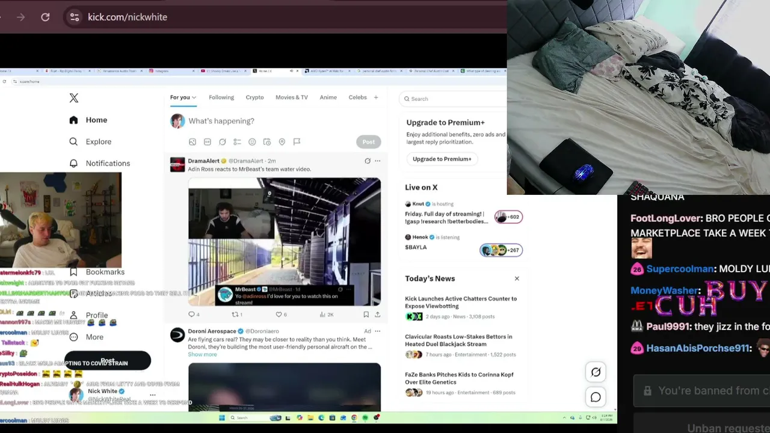Open Notifications in X sidebar
The image size is (770, 433).
[100, 163]
